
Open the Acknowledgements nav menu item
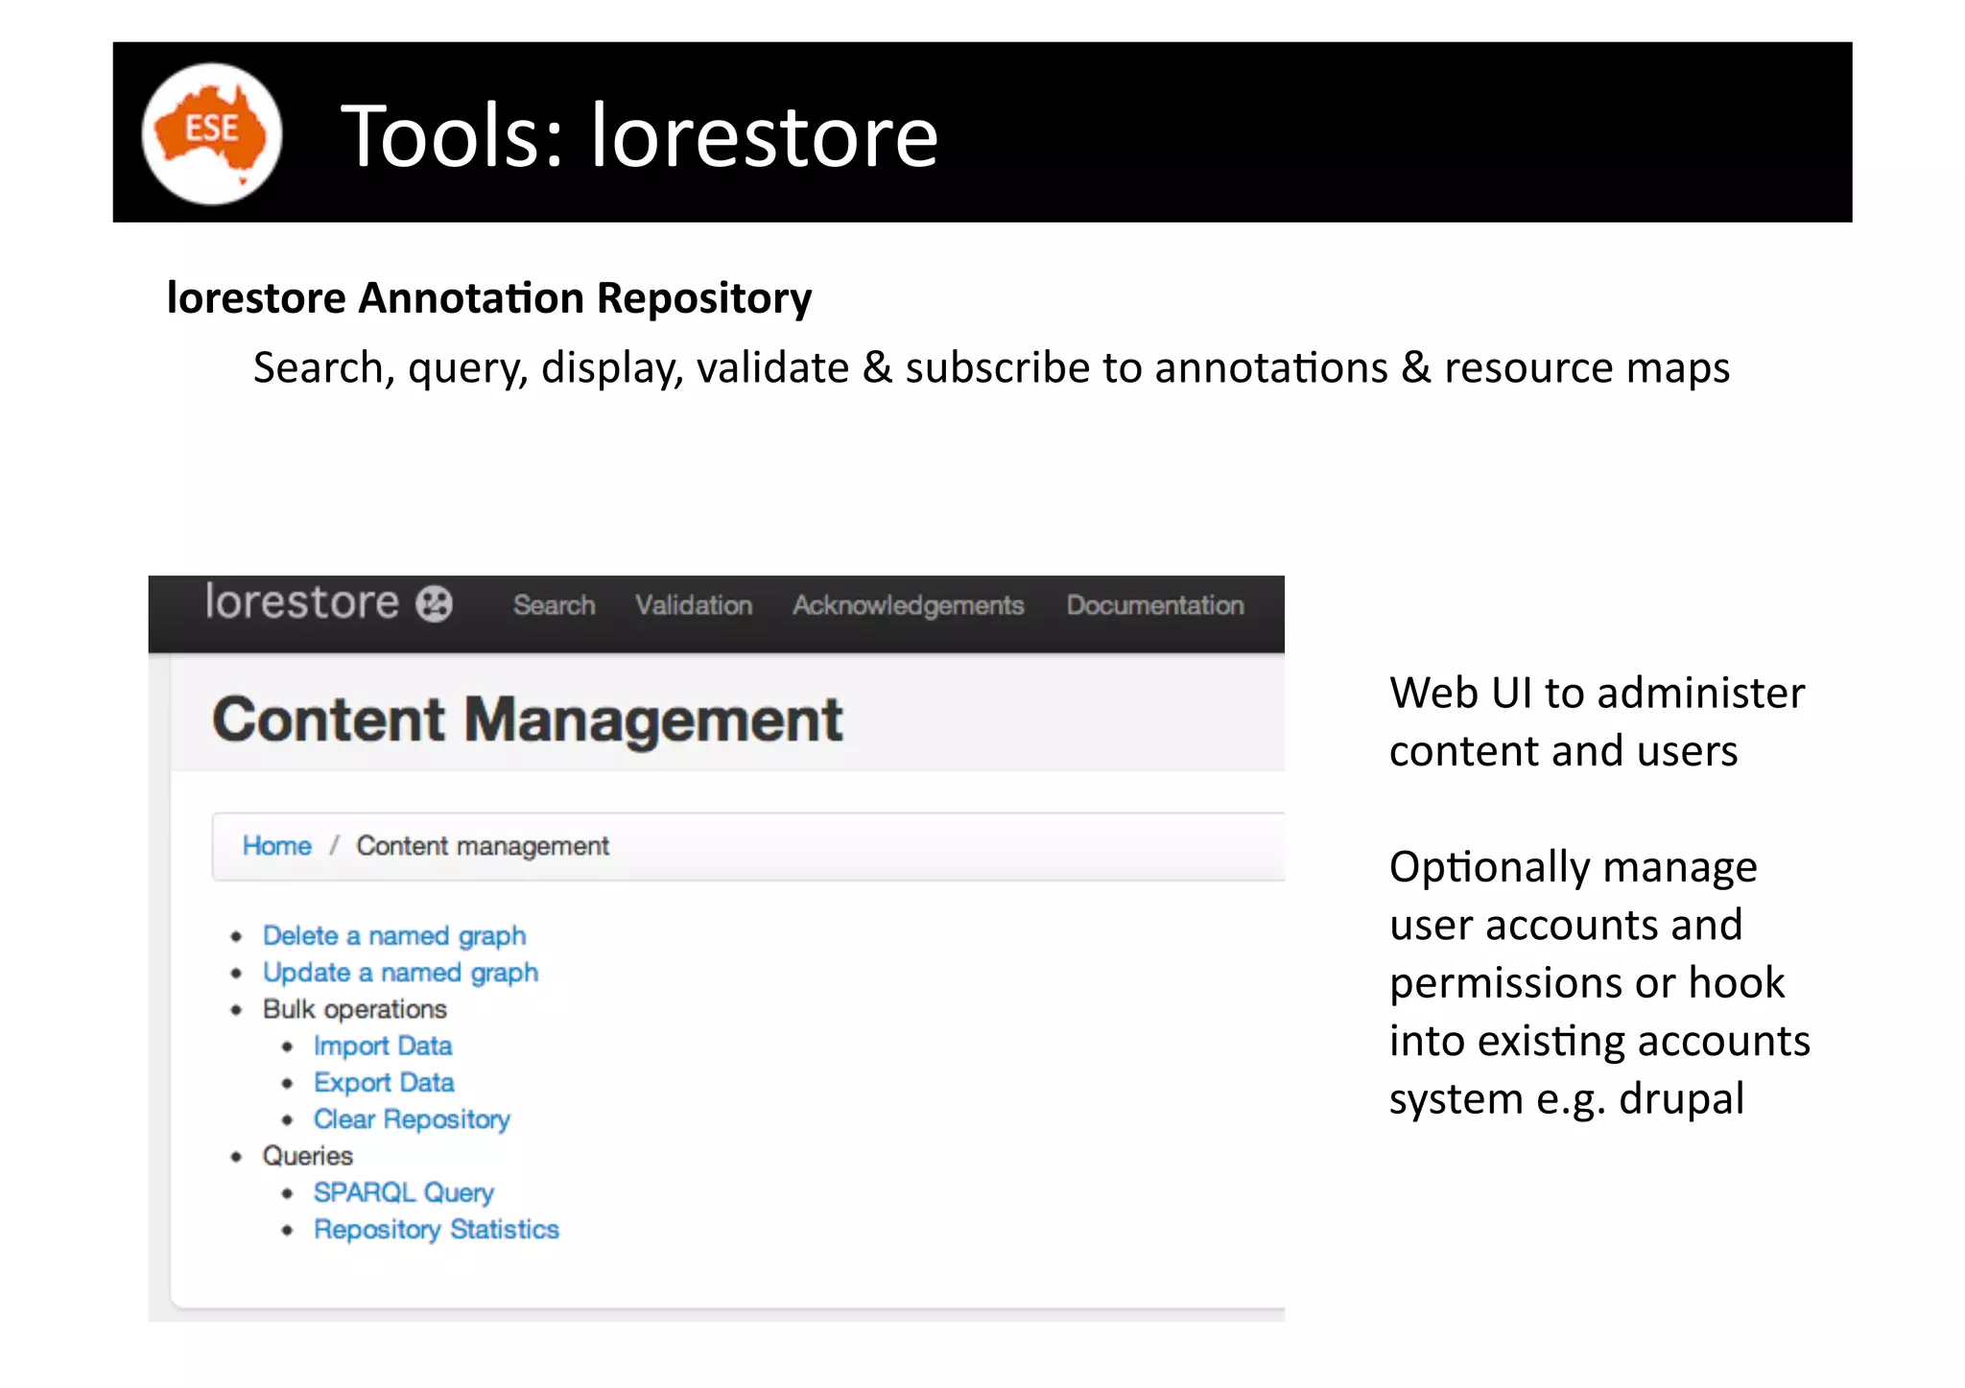pyautogui.click(x=908, y=605)
